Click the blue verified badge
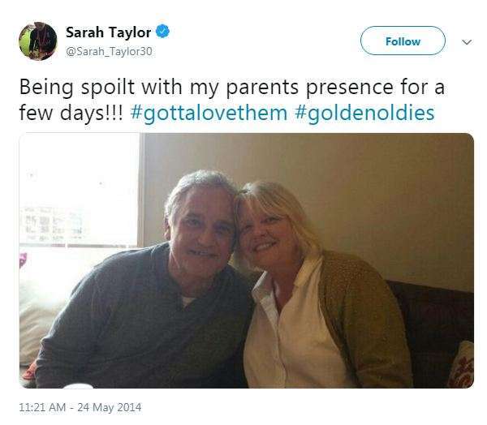The image size is (487, 425). pos(164,33)
